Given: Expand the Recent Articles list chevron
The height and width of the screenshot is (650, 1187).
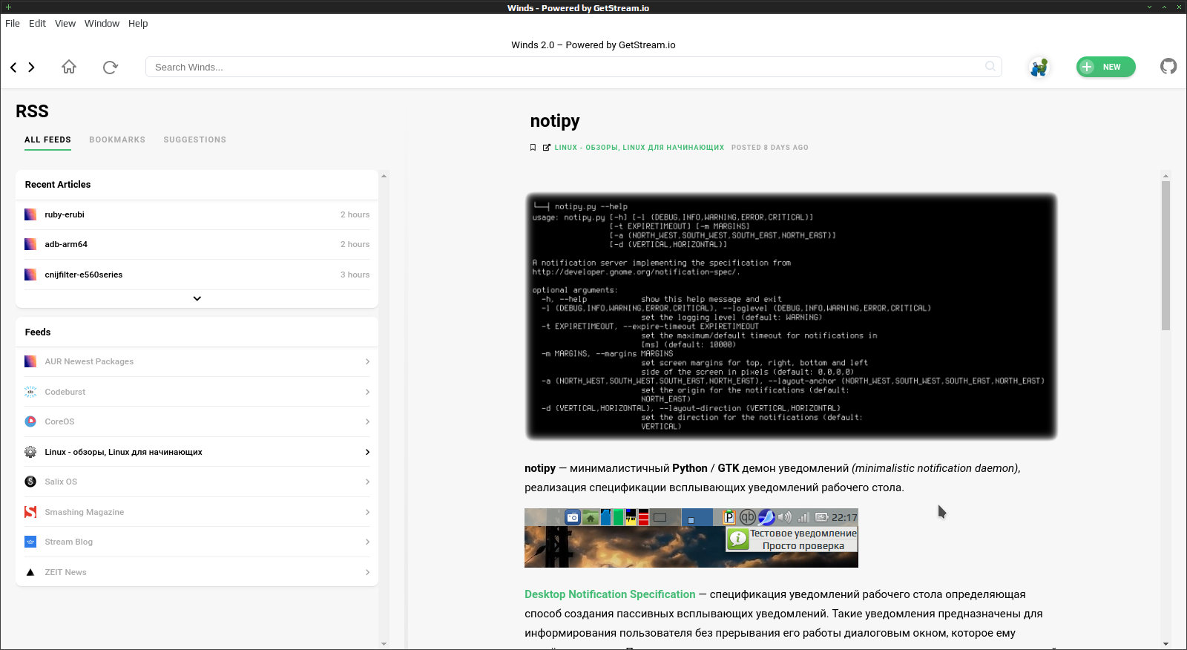Looking at the screenshot, I should pyautogui.click(x=197, y=298).
